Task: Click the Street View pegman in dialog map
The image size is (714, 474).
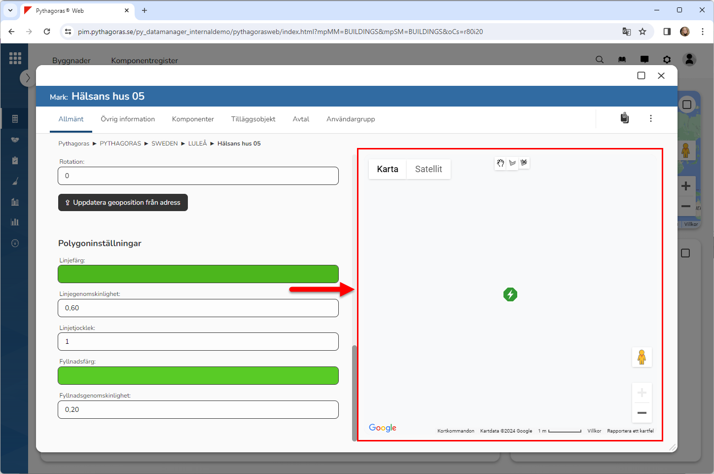Action: pos(642,357)
